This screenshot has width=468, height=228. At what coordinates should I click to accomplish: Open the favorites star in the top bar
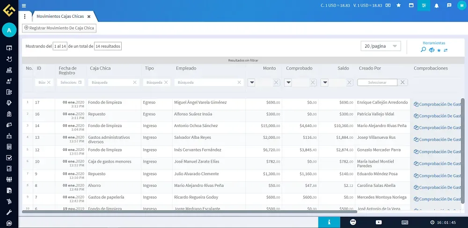398,5
